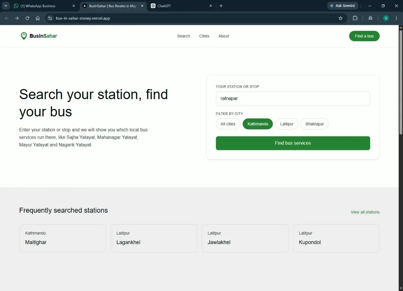Open the Maitighar station card
403x291 pixels.
pyautogui.click(x=62, y=238)
